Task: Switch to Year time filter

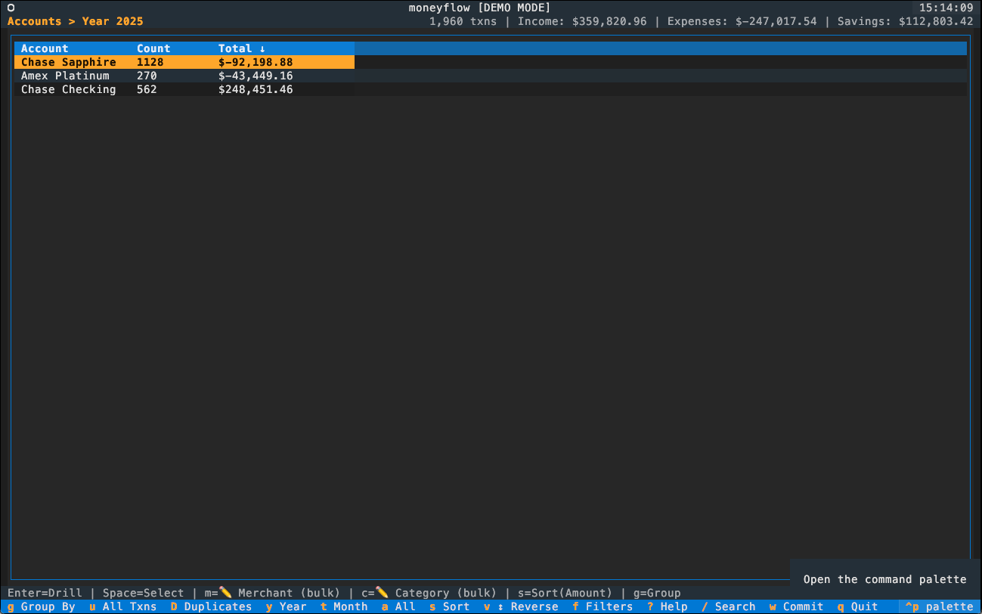Action: [x=286, y=606]
